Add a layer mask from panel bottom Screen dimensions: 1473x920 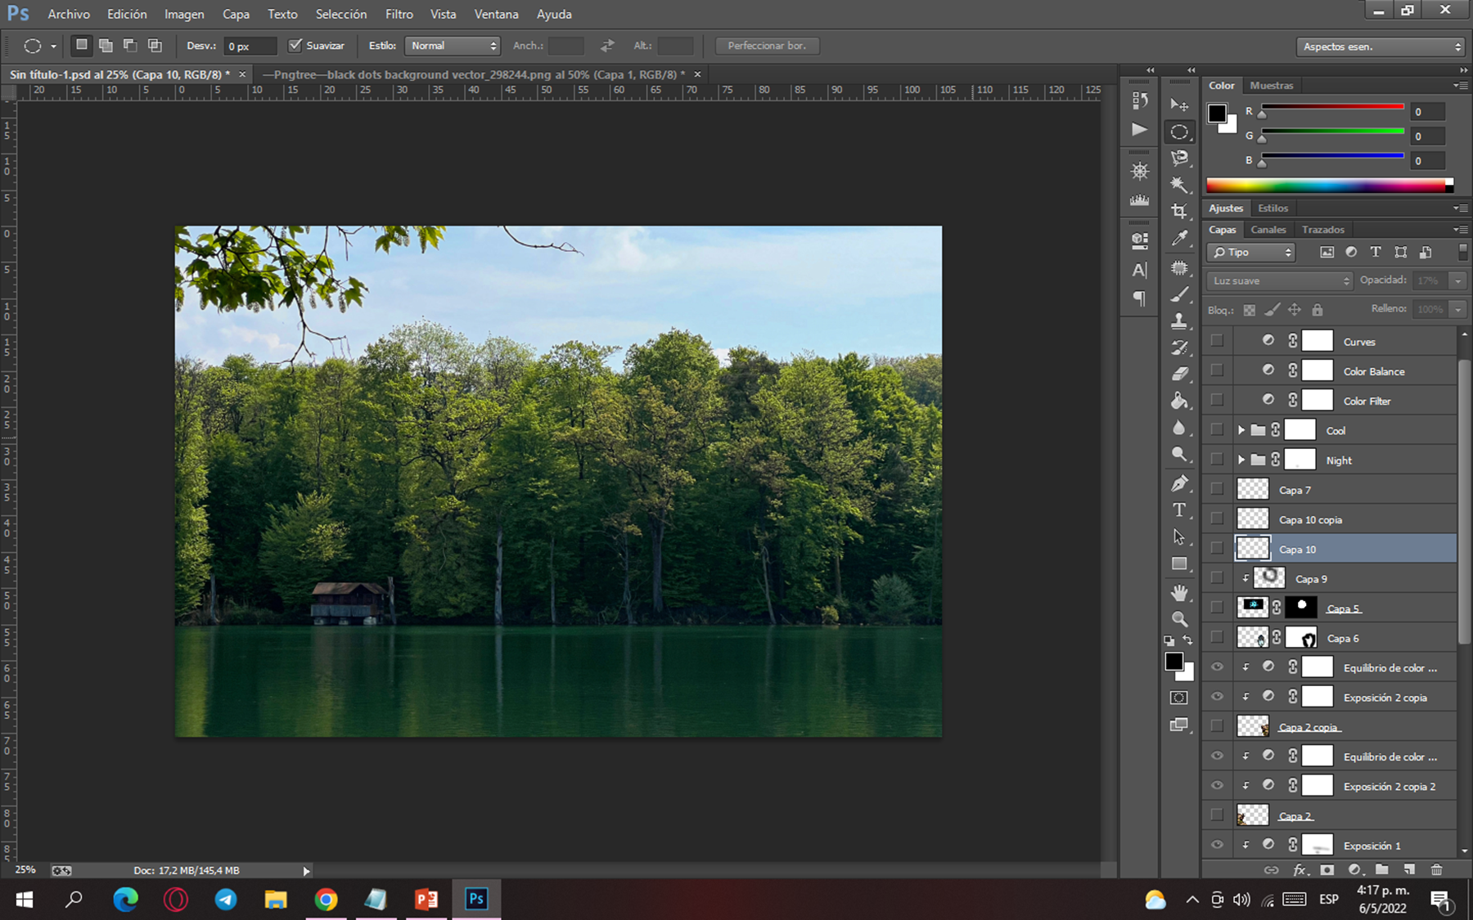point(1327,869)
